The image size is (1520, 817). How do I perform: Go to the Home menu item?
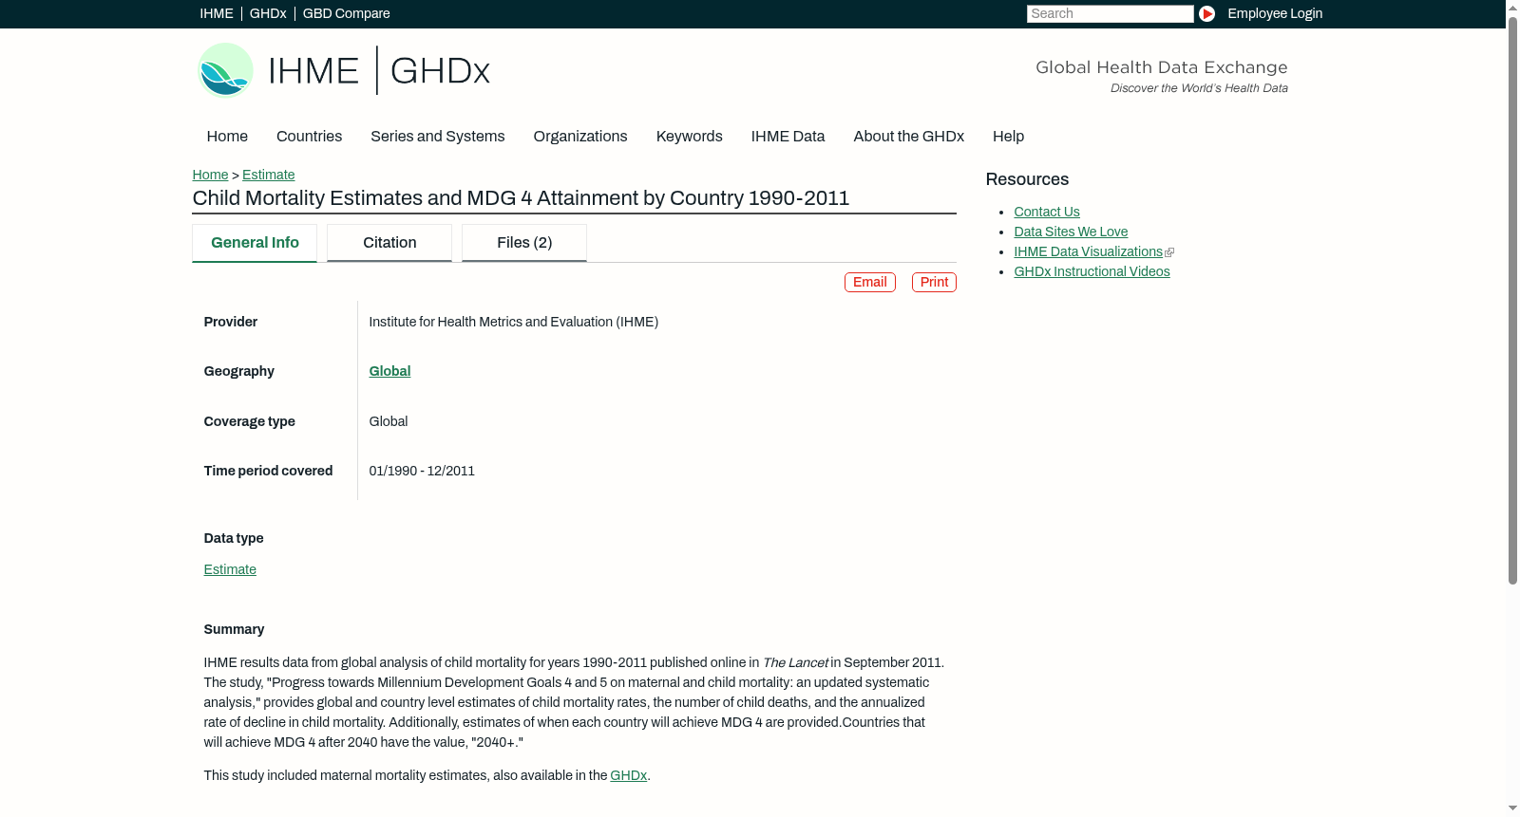tap(227, 137)
